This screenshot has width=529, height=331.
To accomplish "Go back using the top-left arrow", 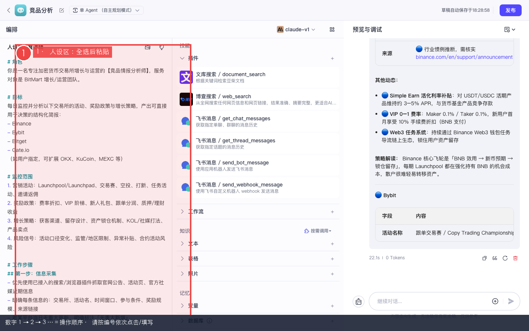I will pos(9,10).
